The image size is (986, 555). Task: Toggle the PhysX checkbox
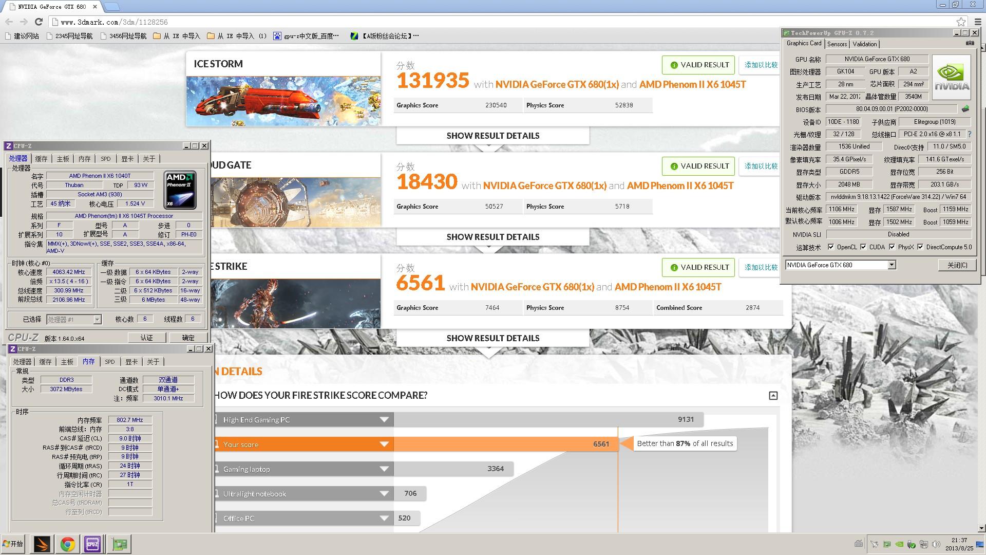pos(892,247)
